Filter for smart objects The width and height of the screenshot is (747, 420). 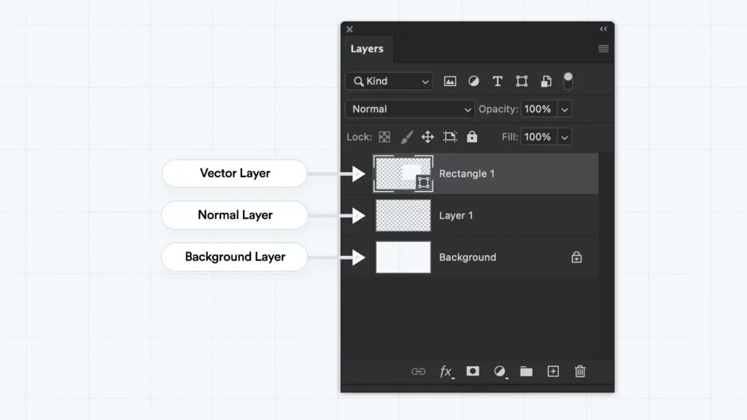coord(546,82)
